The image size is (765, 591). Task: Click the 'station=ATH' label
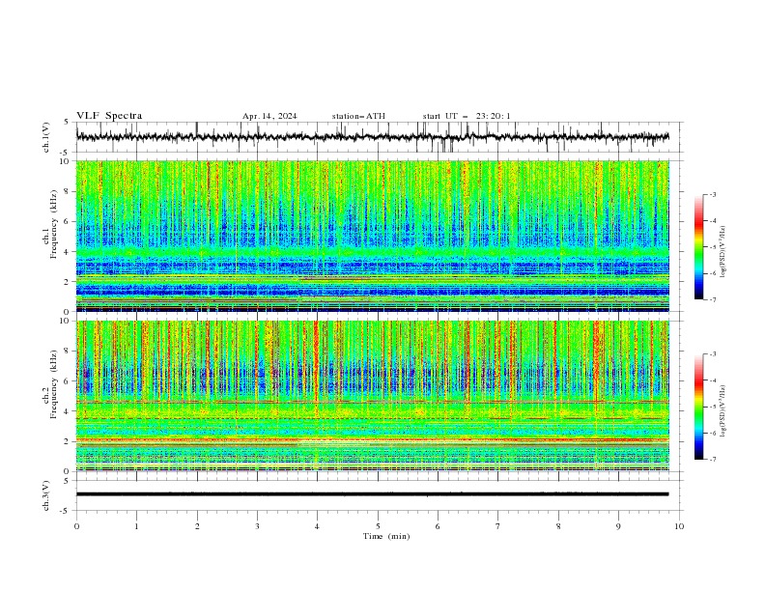click(358, 116)
